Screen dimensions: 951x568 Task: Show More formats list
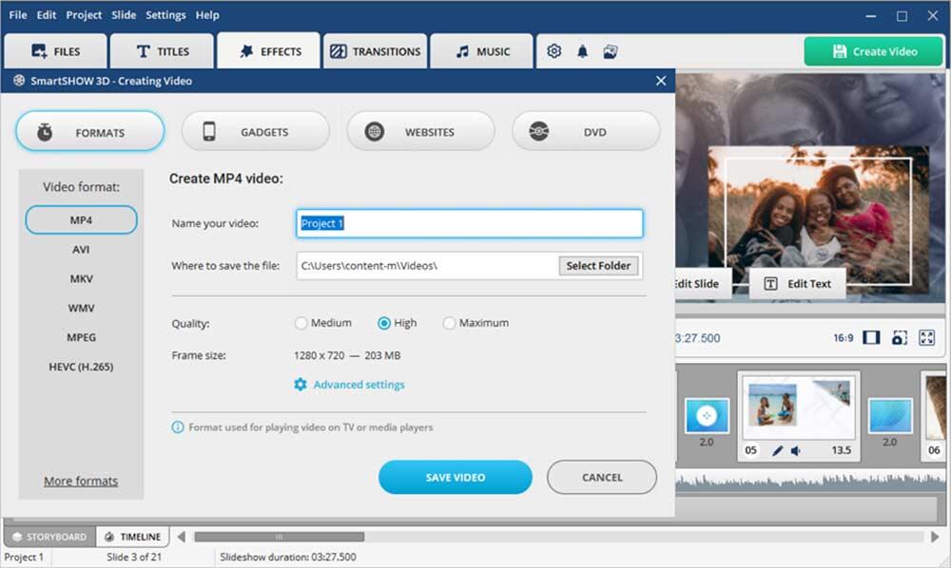tap(81, 482)
